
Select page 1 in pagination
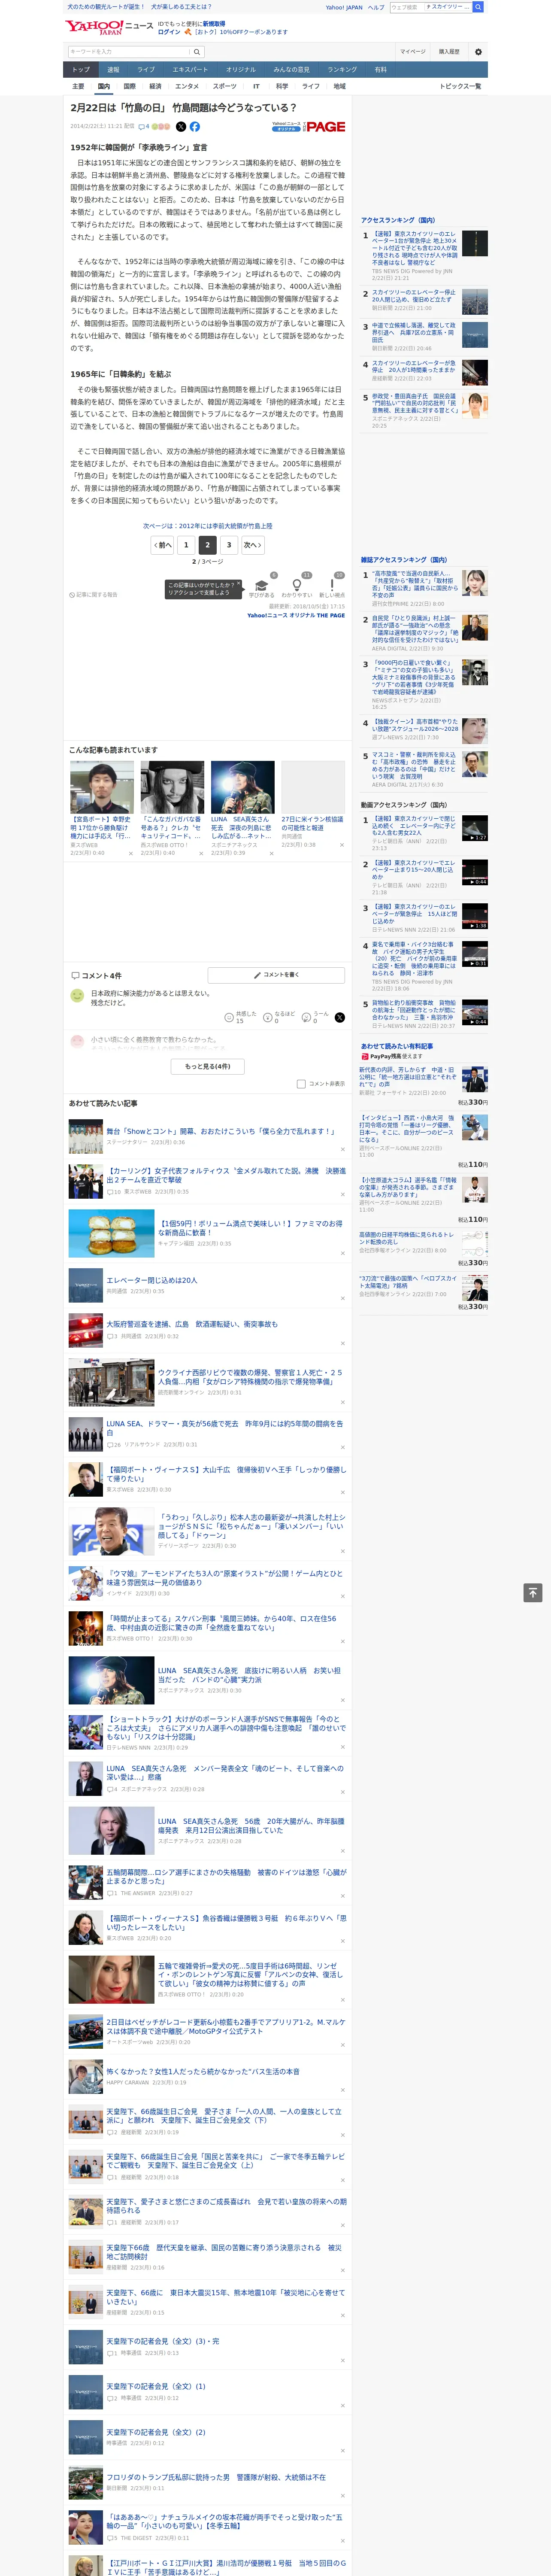coord(185,545)
